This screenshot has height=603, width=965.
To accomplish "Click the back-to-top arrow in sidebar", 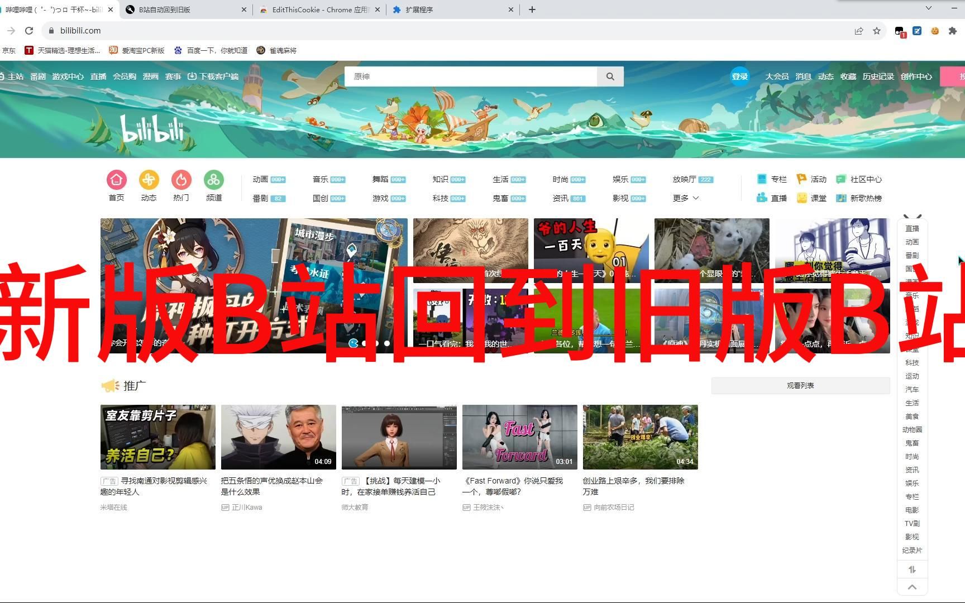I will (912, 587).
